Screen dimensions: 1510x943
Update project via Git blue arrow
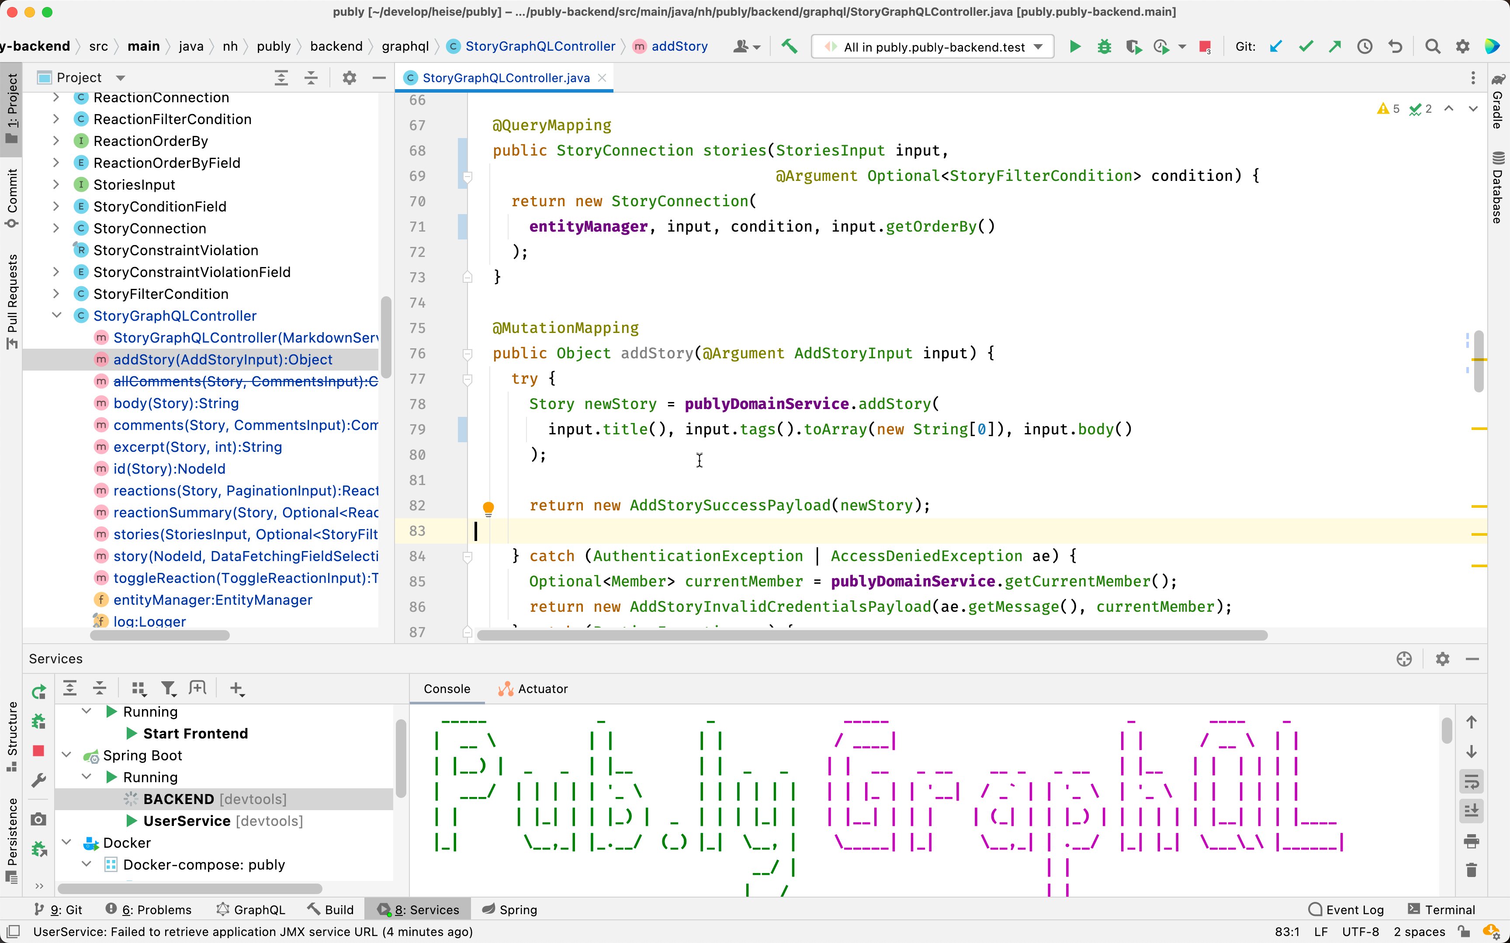click(1276, 47)
